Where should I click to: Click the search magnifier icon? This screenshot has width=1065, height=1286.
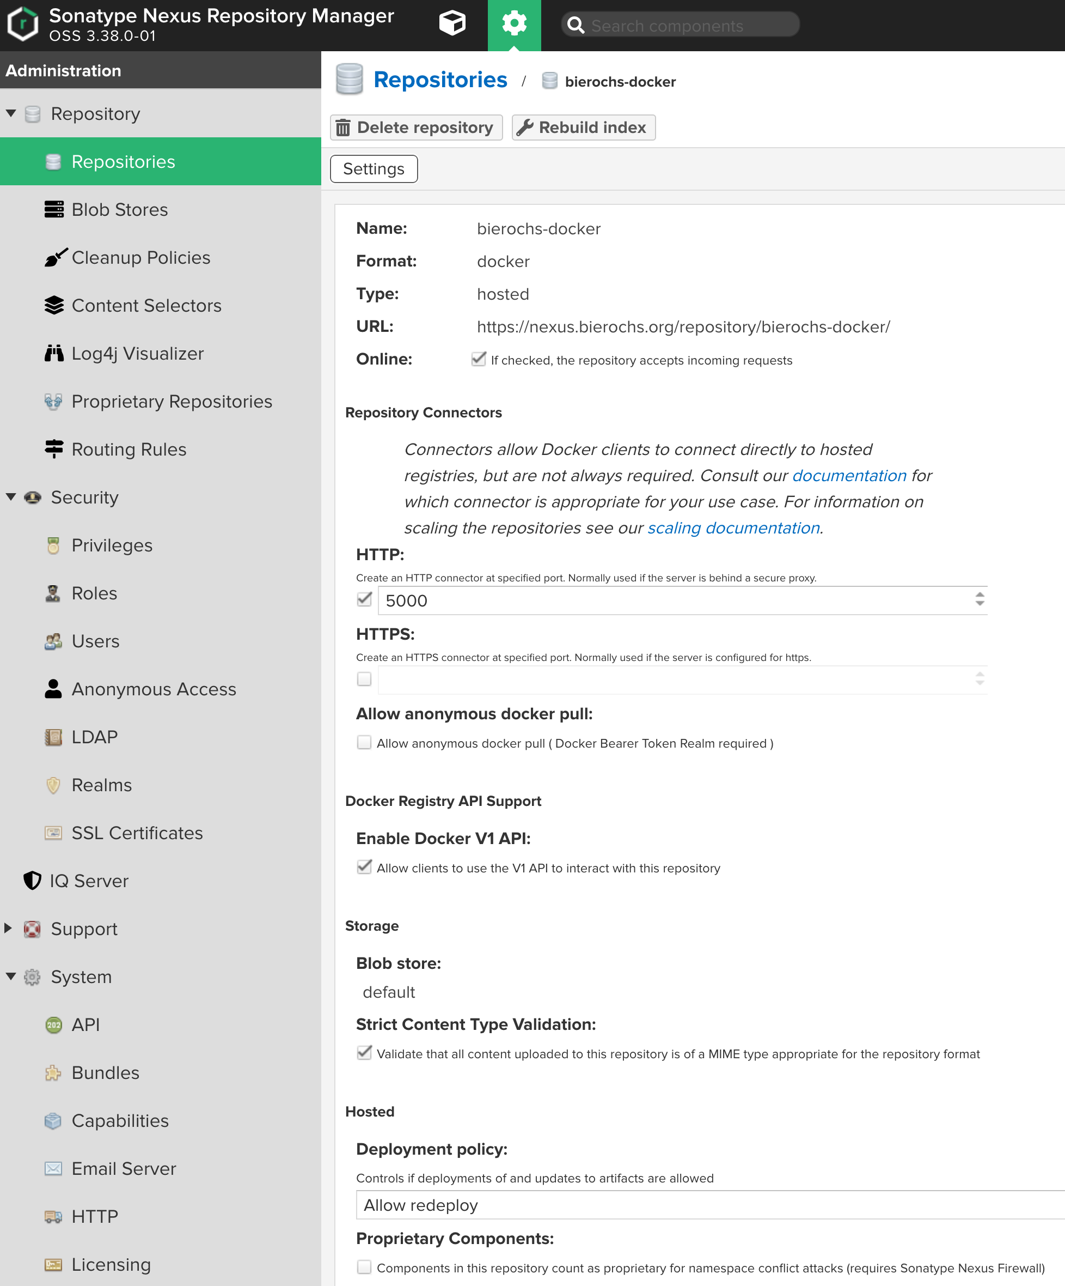click(576, 25)
